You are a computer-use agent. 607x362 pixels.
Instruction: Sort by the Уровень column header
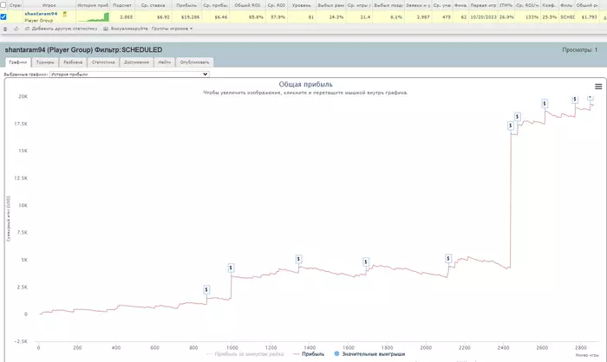(302, 5)
